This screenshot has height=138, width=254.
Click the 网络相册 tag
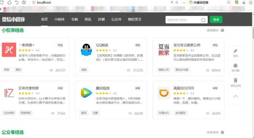tap(26, 113)
